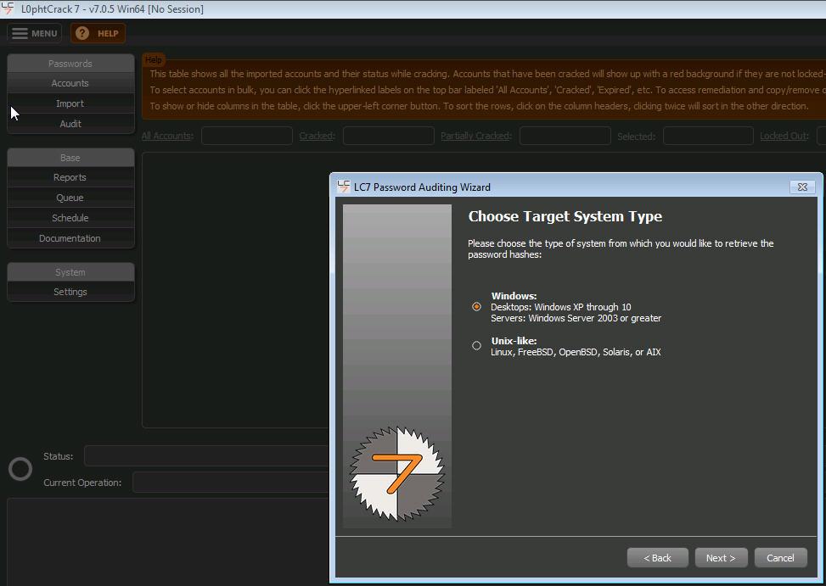This screenshot has height=586, width=826.
Task: Click the 'Choose Target System Type' heading
Action: tap(565, 216)
